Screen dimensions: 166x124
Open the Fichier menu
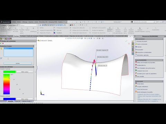(14, 22)
